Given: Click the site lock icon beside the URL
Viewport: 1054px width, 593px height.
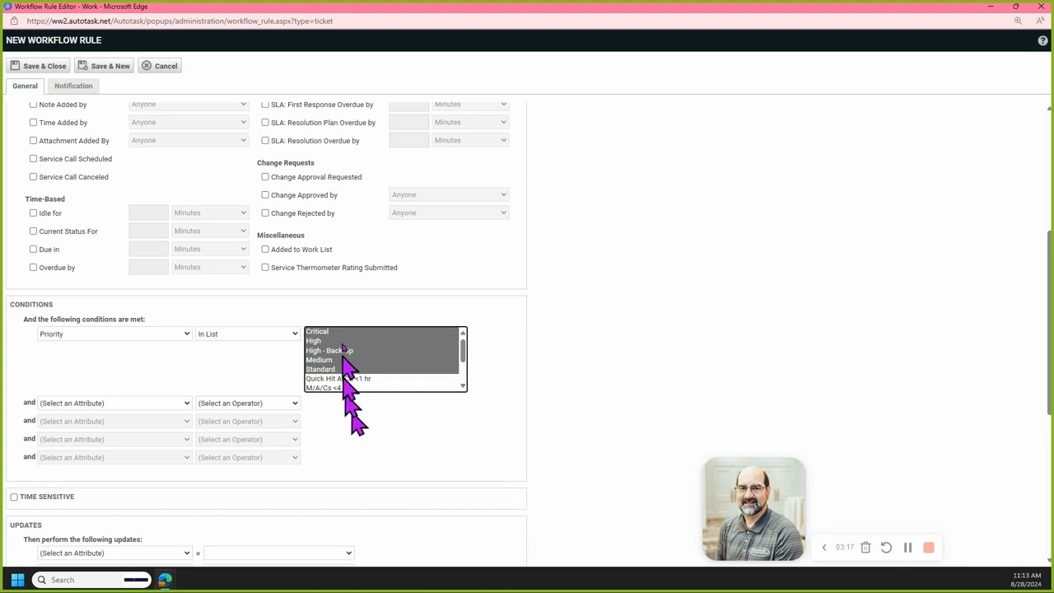Looking at the screenshot, I should pos(14,21).
